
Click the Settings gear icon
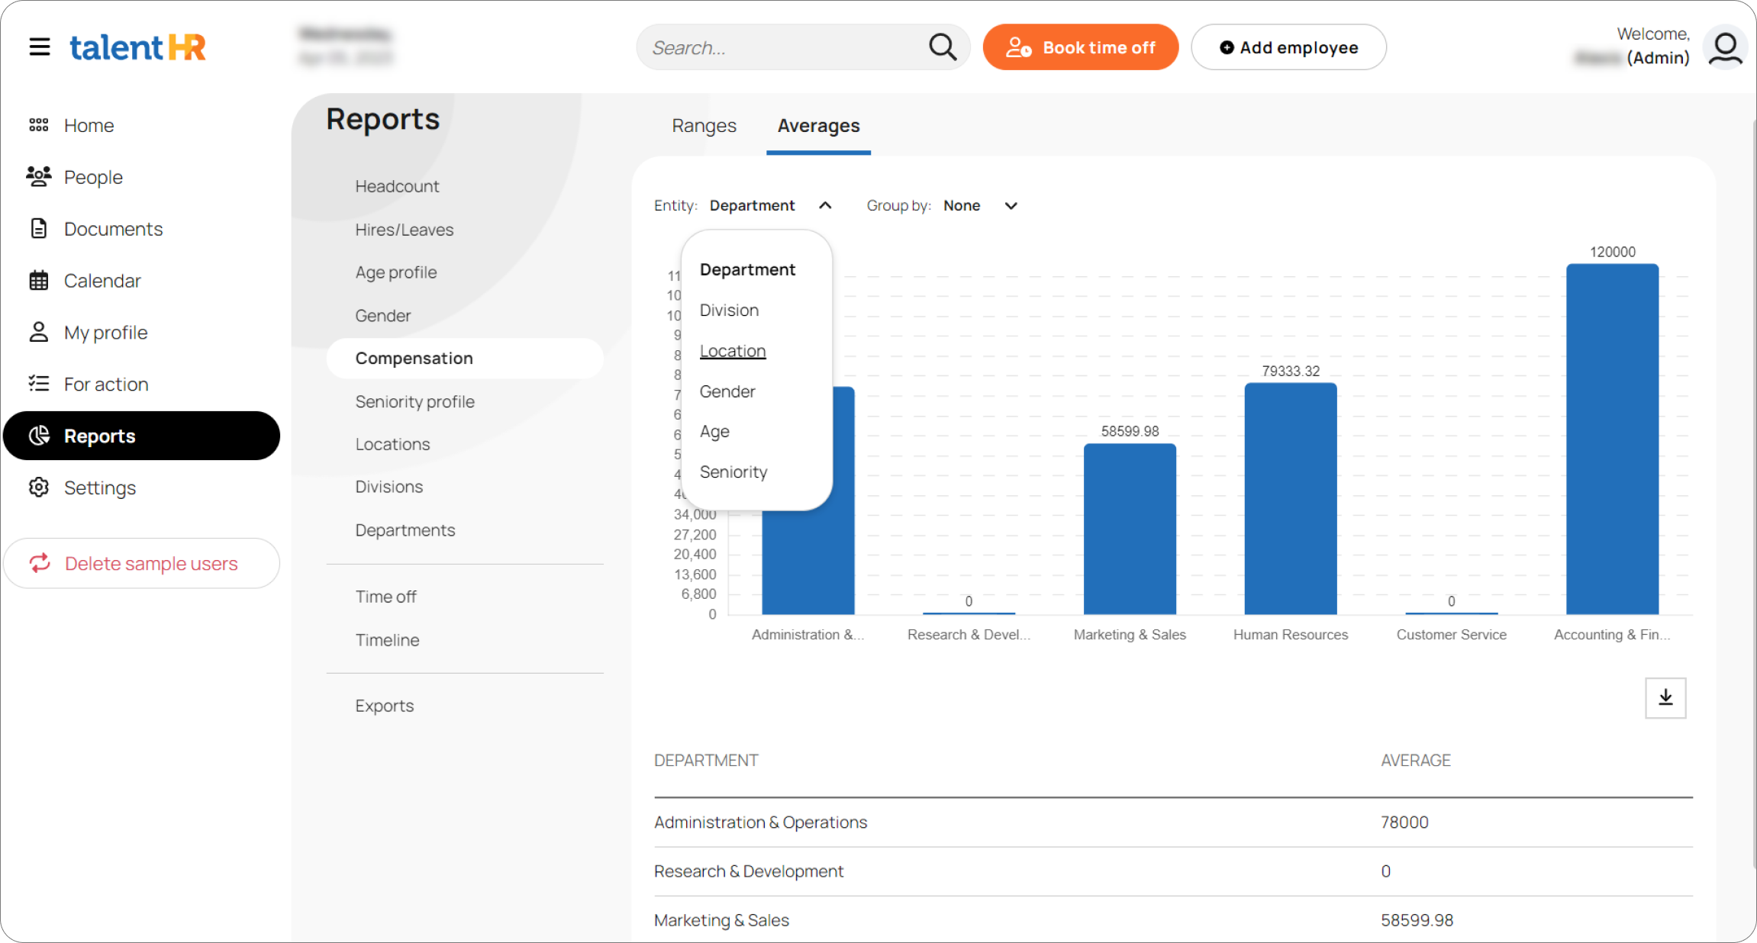(x=39, y=488)
